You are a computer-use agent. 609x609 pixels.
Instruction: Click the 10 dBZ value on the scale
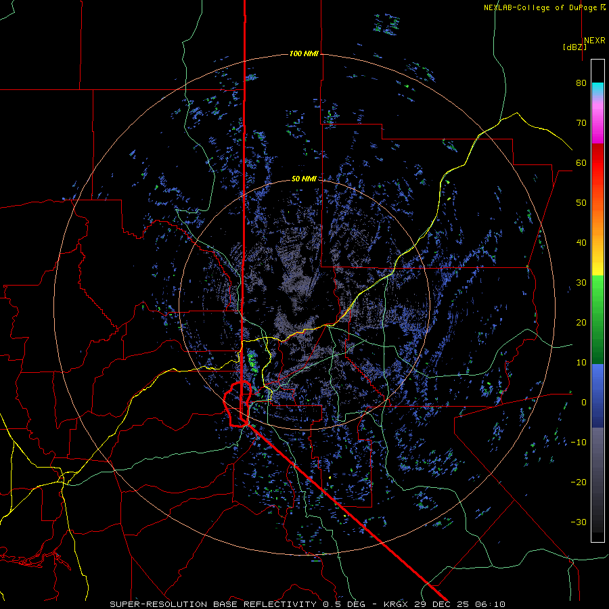click(581, 363)
